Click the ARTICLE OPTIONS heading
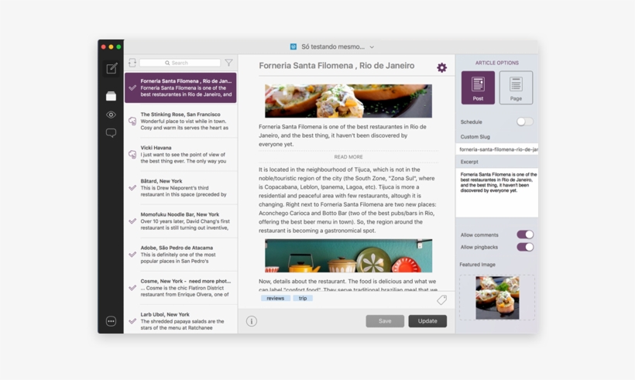The image size is (635, 380). pos(497,63)
